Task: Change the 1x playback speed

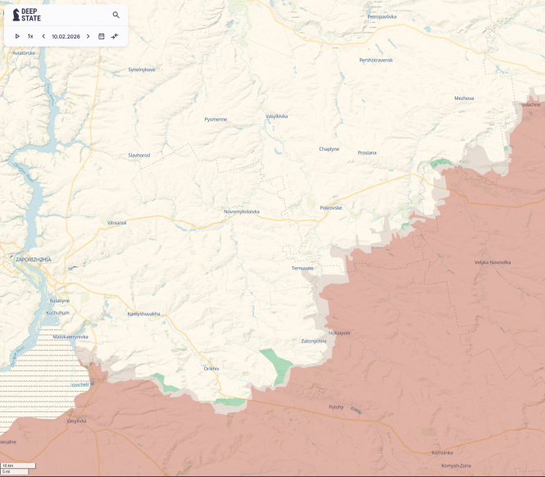Action: 30,36
